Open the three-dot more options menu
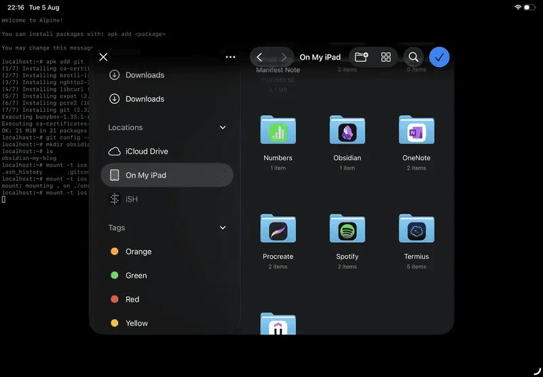This screenshot has width=543, height=377. [x=230, y=57]
